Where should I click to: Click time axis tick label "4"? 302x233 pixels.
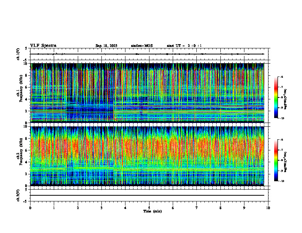pyautogui.click(x=125, y=208)
